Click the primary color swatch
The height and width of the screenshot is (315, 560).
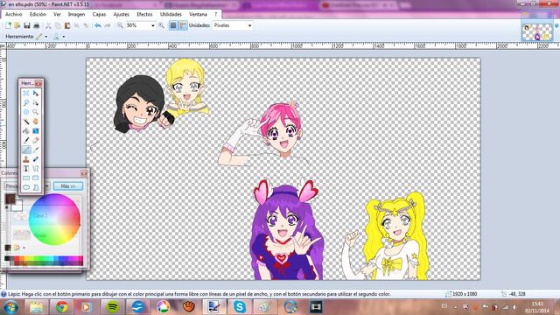tap(10, 199)
